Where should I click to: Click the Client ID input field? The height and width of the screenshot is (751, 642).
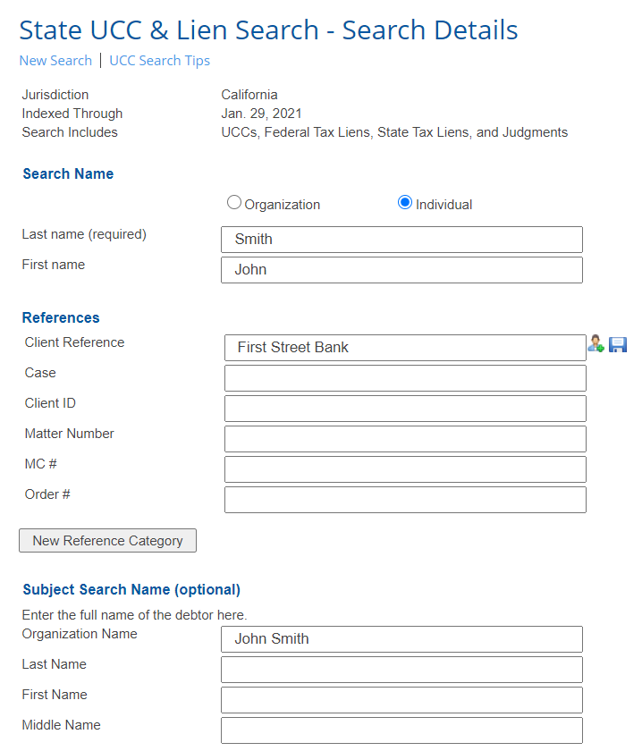(x=405, y=409)
